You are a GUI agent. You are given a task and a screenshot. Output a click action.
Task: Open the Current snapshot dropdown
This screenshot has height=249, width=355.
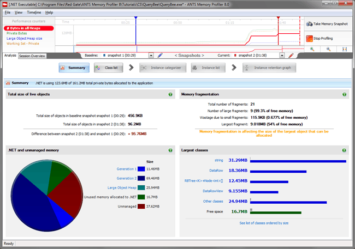tap(282, 56)
